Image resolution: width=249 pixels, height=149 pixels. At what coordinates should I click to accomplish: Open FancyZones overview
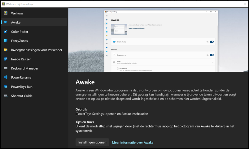pyautogui.click(x=34, y=40)
